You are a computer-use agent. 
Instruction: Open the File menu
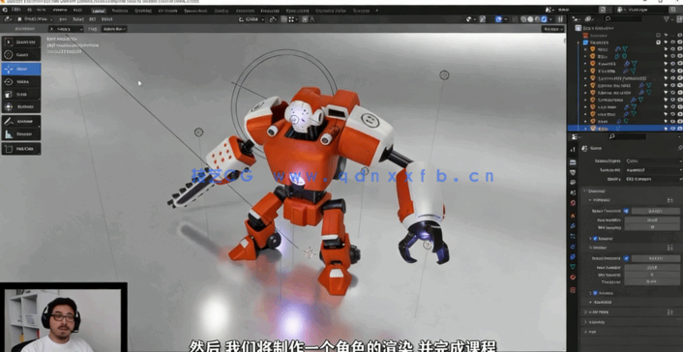point(16,10)
